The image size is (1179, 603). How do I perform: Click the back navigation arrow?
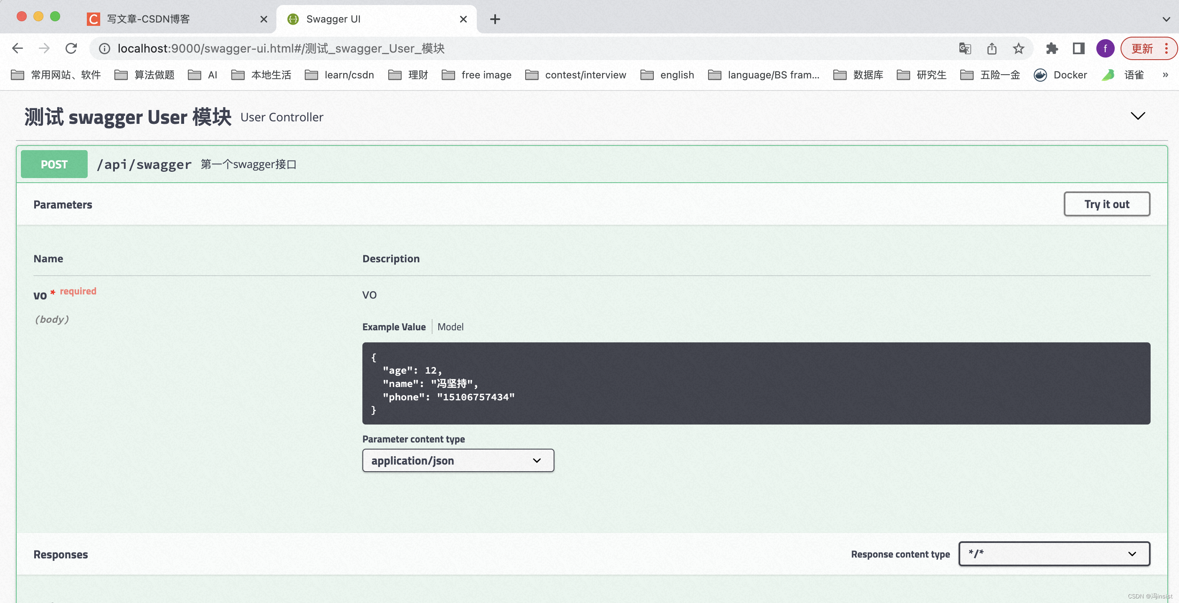pyautogui.click(x=18, y=48)
